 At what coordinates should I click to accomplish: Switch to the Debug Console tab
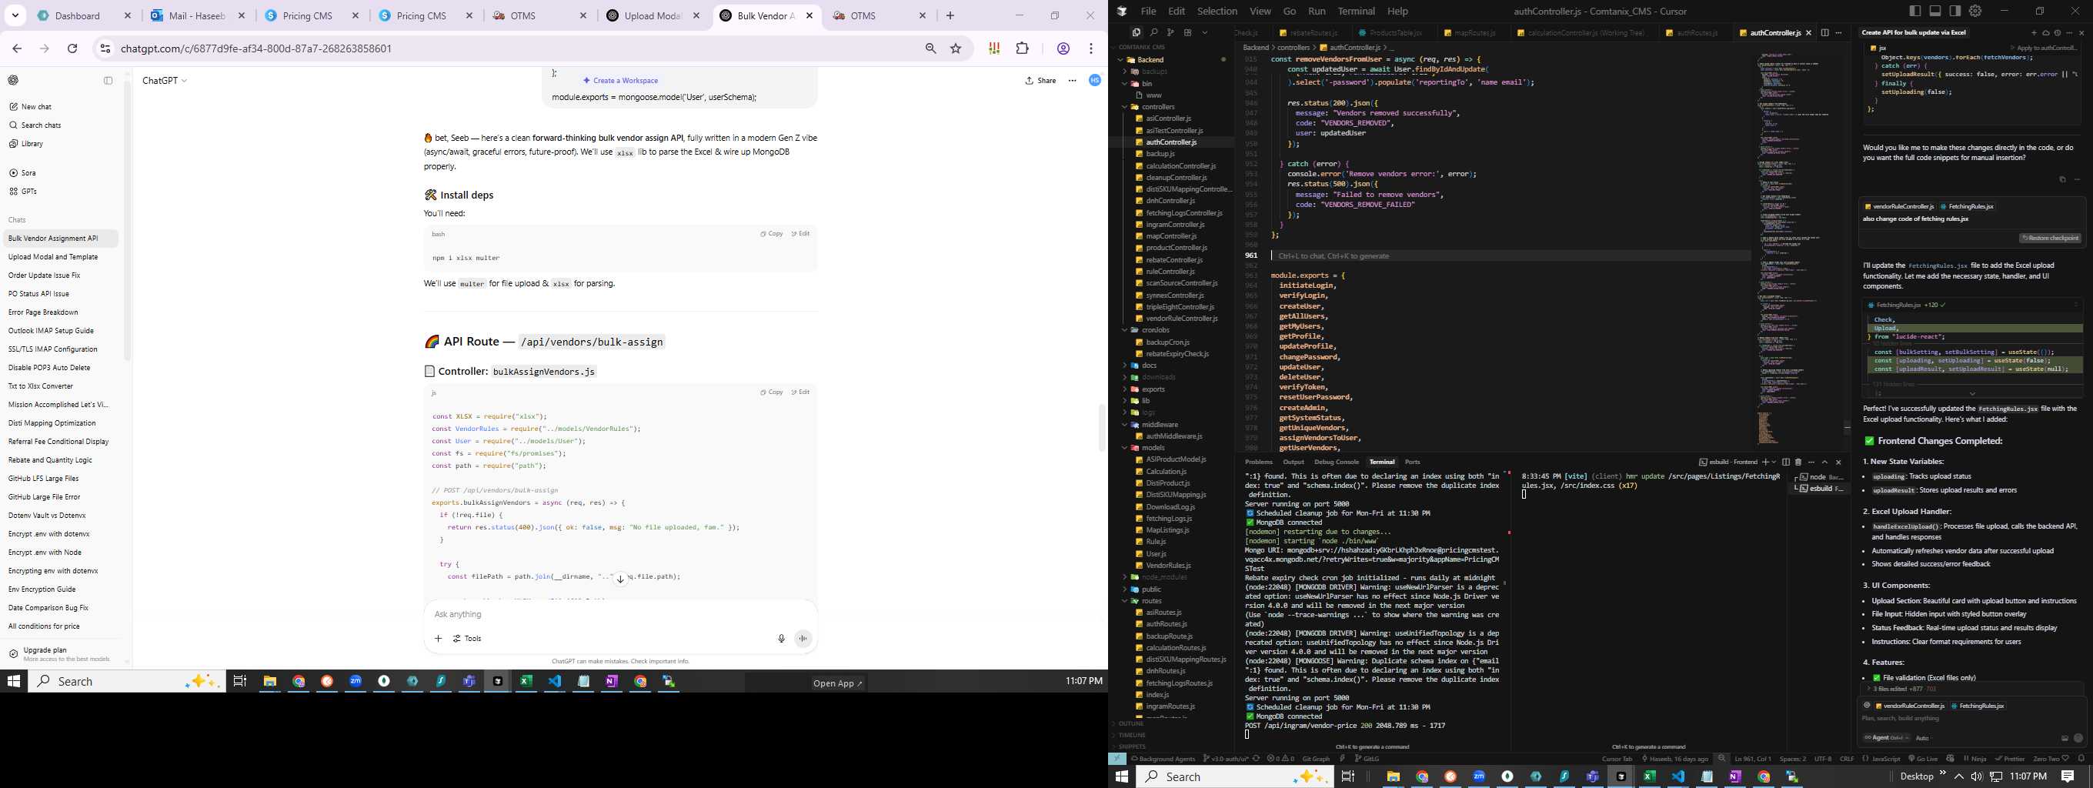coord(1337,462)
